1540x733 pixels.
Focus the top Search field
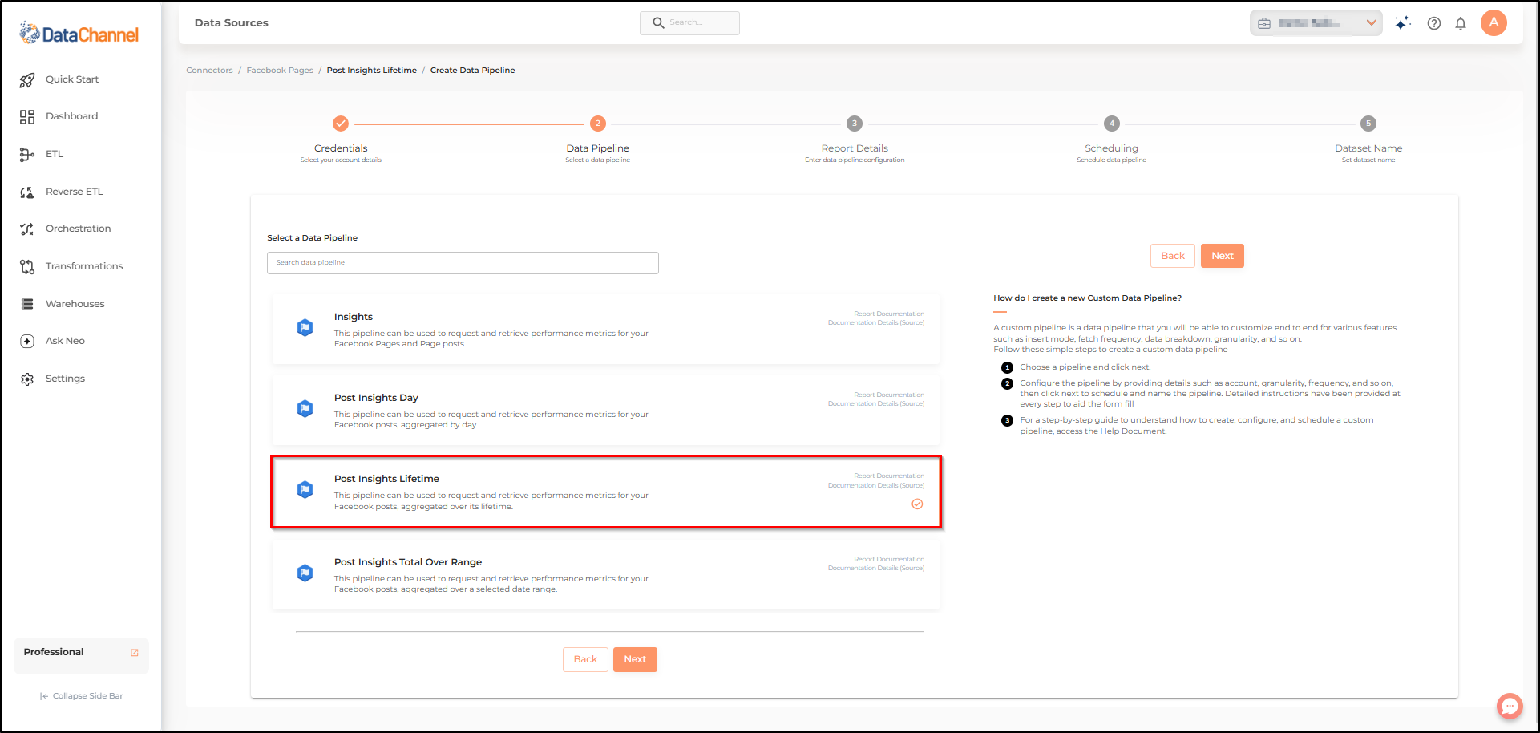pos(689,23)
